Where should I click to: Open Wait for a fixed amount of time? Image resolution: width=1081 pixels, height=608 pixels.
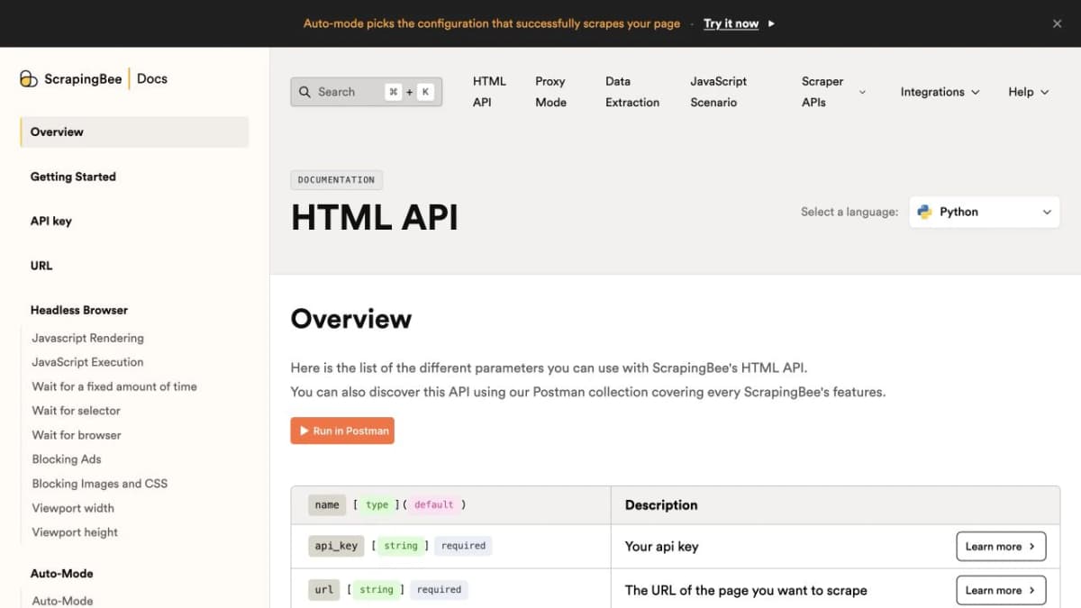pos(114,386)
